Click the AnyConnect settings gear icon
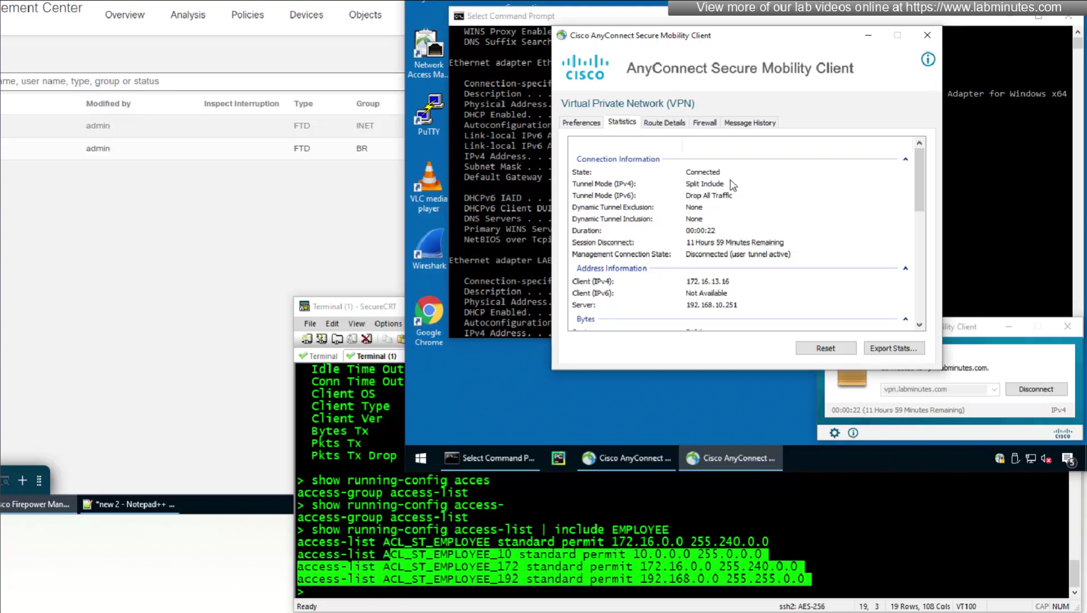The image size is (1087, 613). pos(834,433)
